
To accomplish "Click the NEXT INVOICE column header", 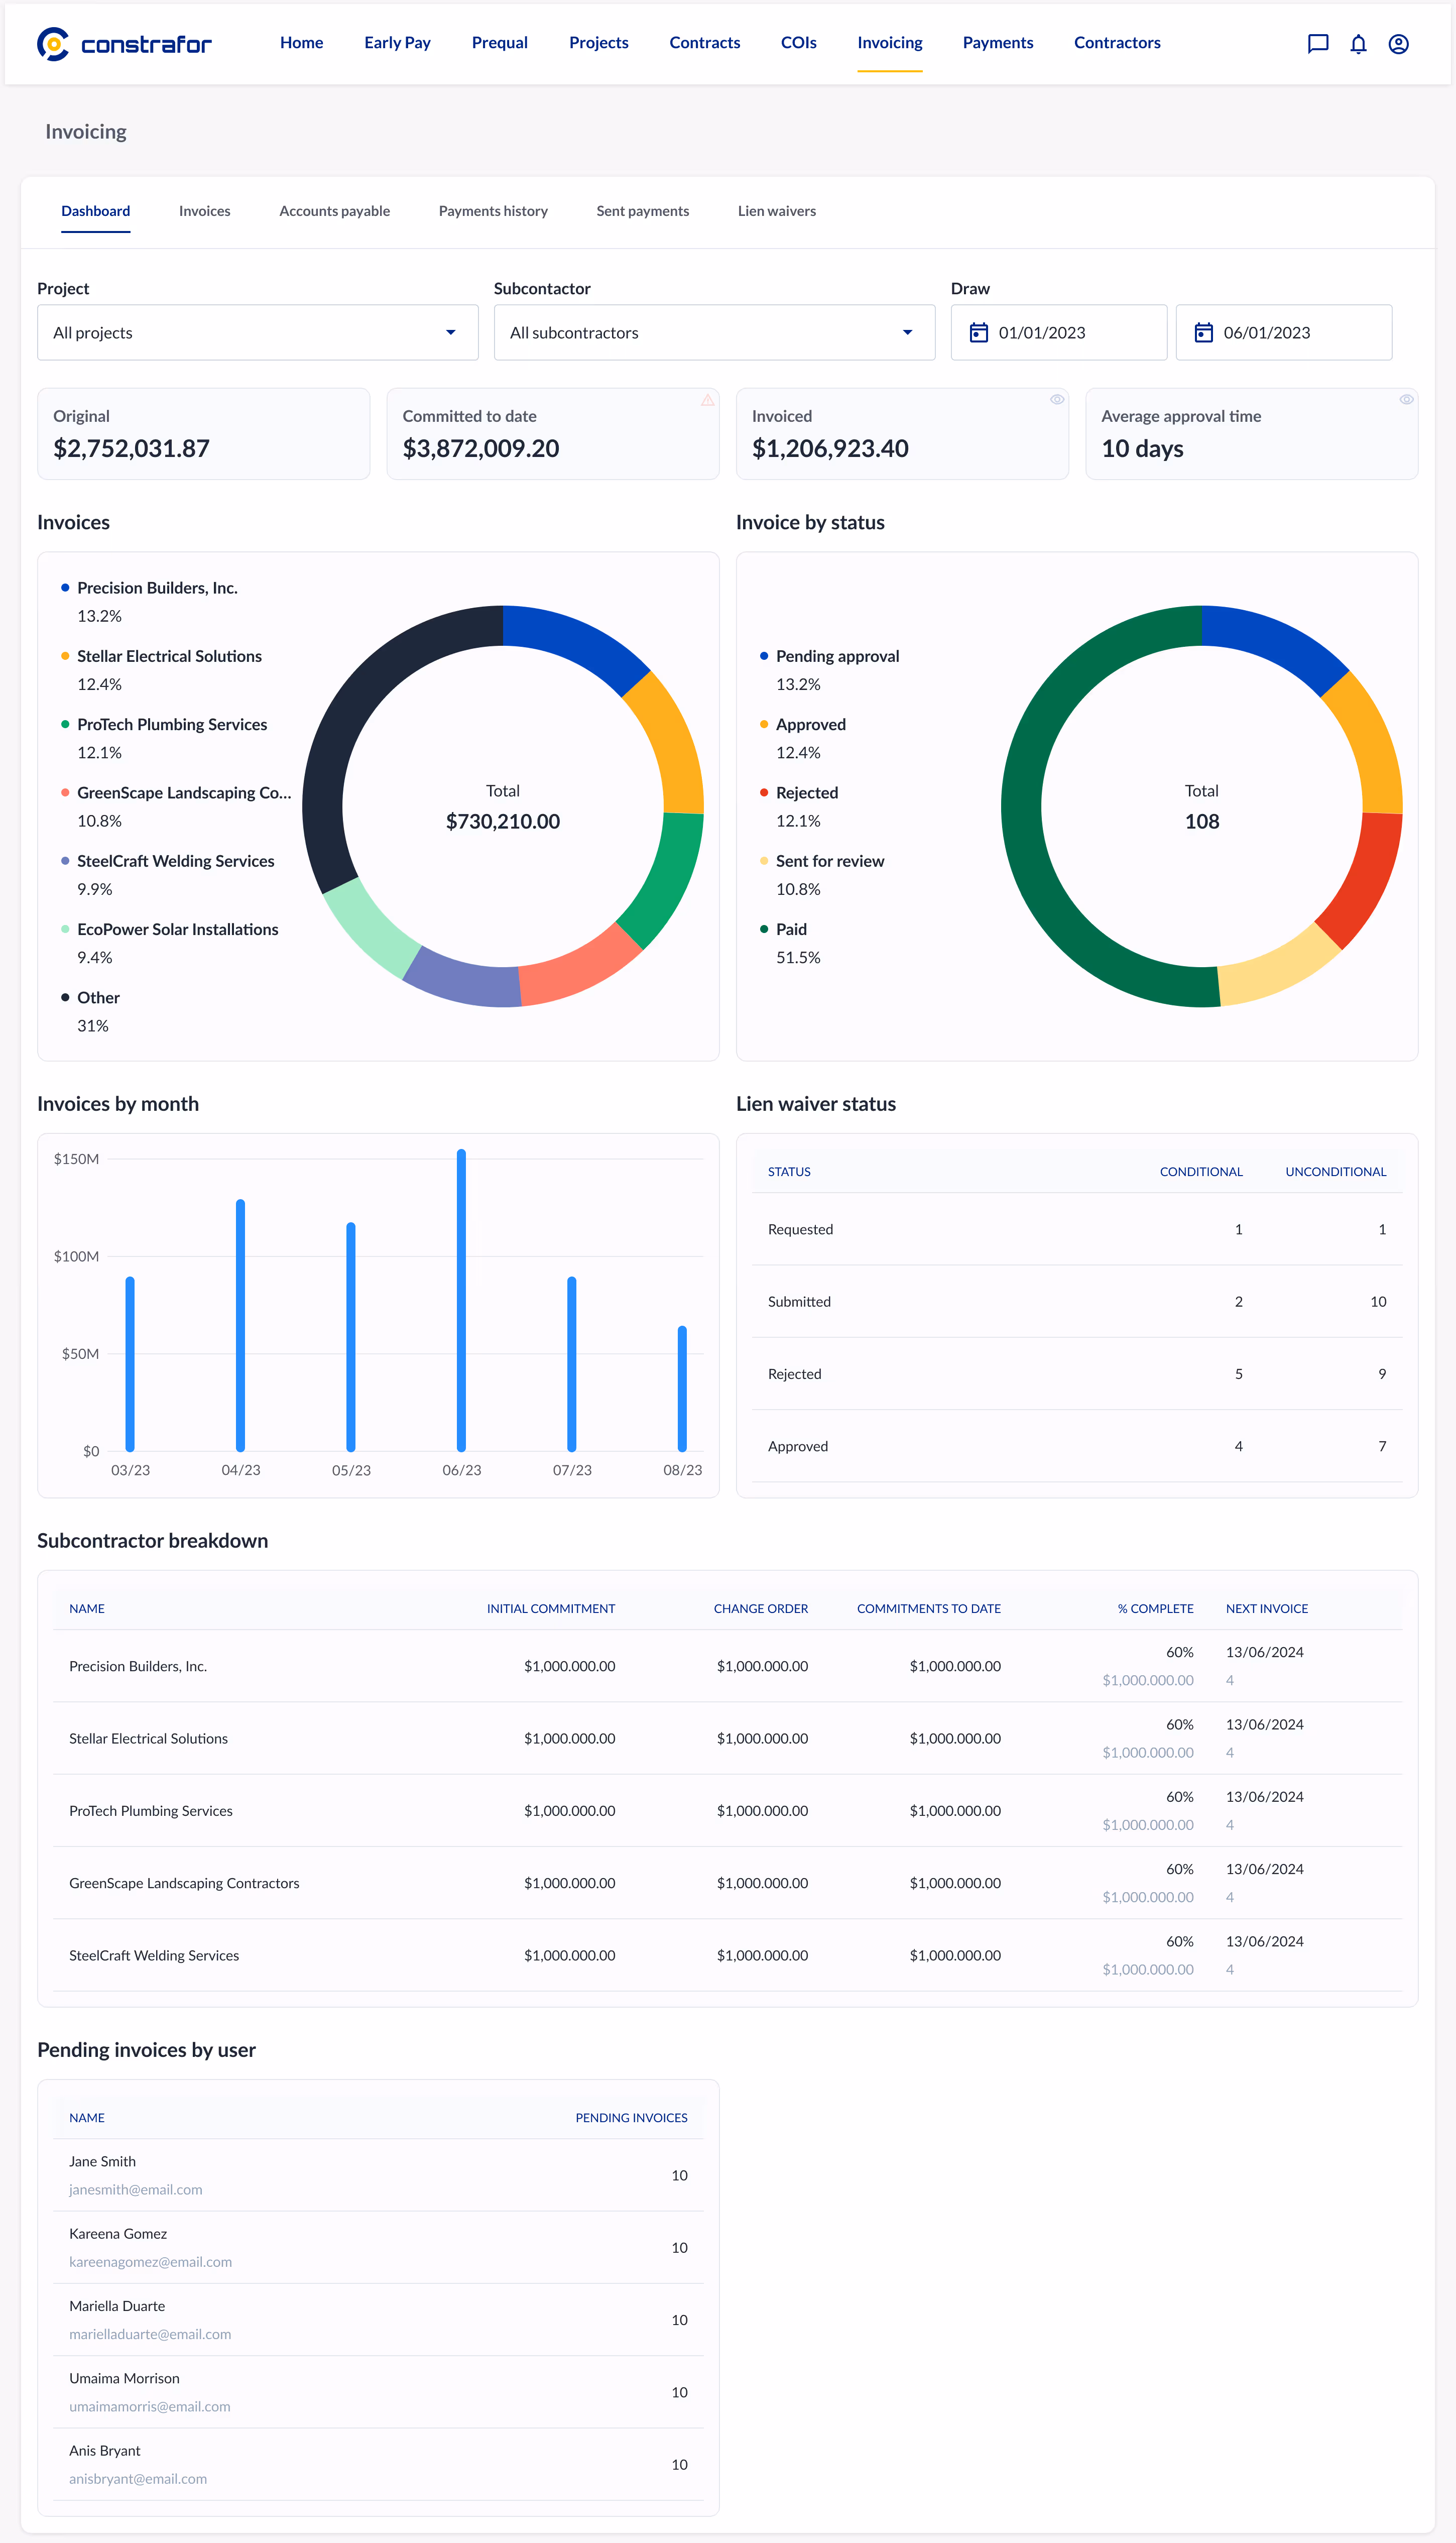I will [1267, 1609].
